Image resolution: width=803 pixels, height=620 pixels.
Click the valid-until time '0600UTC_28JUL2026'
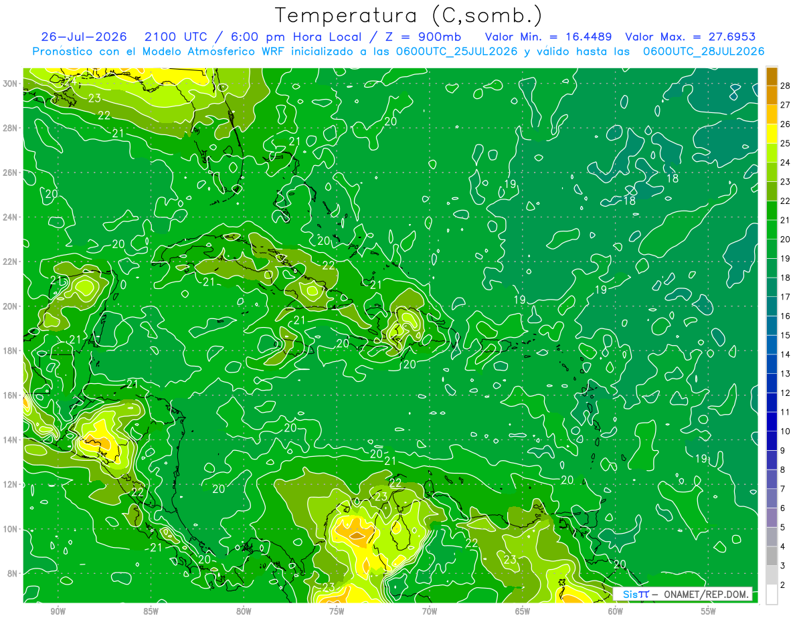703,51
